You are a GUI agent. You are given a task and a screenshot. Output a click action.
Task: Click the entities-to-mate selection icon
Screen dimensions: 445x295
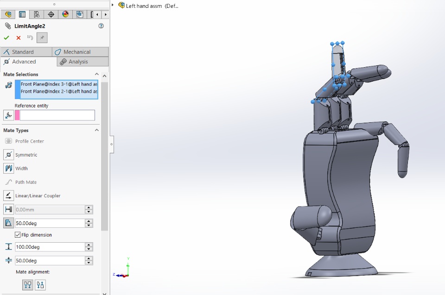point(8,85)
